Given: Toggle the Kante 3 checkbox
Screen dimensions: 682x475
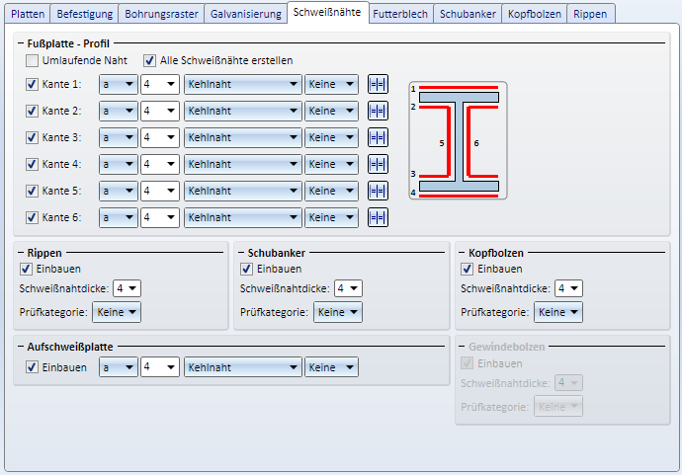Looking at the screenshot, I should pos(34,138).
